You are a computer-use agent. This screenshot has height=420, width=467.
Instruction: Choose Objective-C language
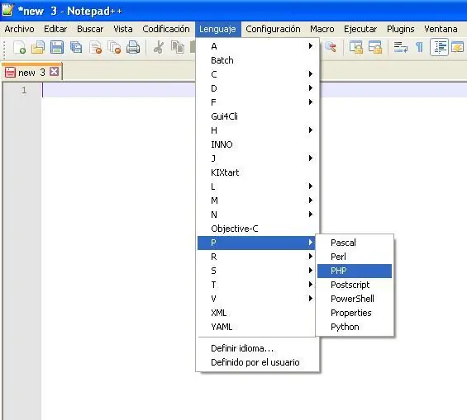(x=257, y=229)
